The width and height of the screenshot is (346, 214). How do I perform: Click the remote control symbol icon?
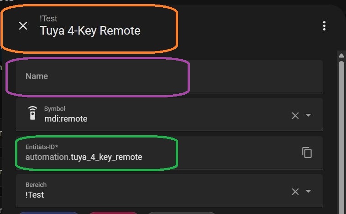(32, 113)
